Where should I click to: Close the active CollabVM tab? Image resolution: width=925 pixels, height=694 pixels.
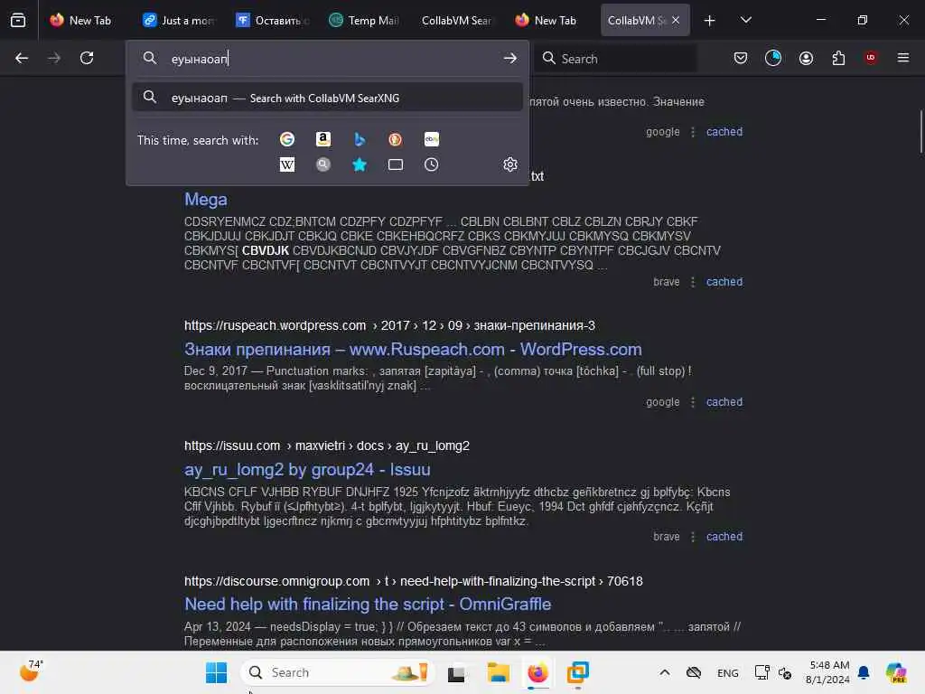(x=676, y=20)
